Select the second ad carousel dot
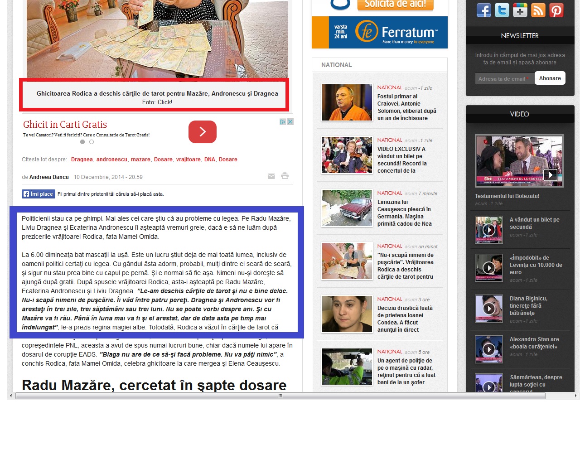Viewport: 580px width, 464px height. pos(92,142)
